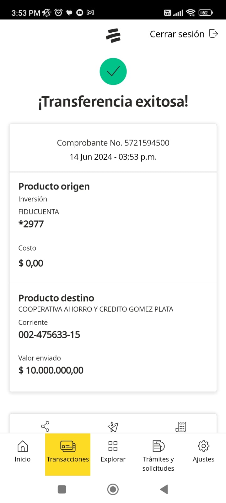
Task: Tap the Cerrar sesión text link
Action: tap(177, 34)
